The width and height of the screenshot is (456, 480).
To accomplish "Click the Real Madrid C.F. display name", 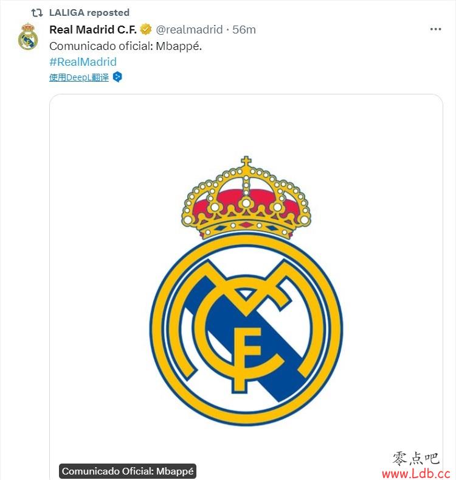I will (x=93, y=30).
